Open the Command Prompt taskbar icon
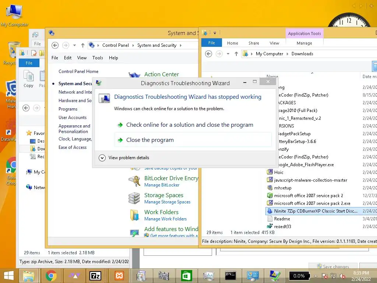377x283 pixels. point(230,276)
